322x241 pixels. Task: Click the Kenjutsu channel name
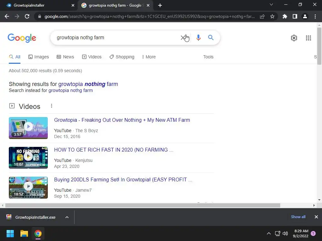coord(84,160)
